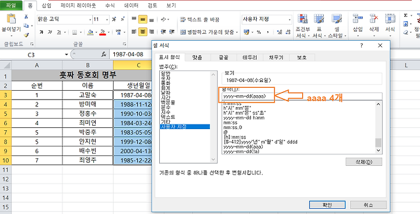This screenshot has width=420, height=214.
Task: Click the text orientation icon
Action: tap(163, 20)
